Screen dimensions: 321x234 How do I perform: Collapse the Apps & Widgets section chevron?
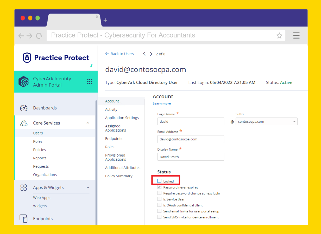tap(88, 187)
